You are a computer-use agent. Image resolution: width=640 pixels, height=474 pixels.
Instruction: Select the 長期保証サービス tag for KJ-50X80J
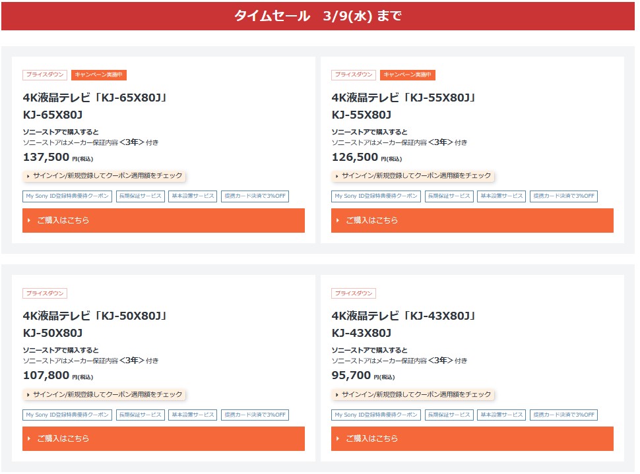coord(141,415)
